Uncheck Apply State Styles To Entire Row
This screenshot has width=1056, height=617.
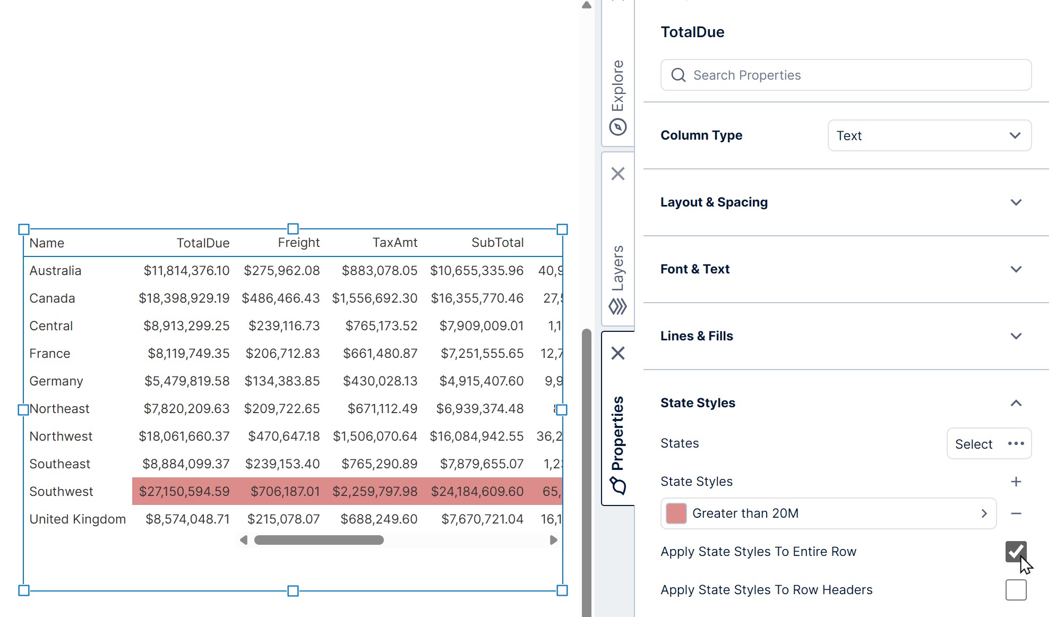tap(1016, 552)
